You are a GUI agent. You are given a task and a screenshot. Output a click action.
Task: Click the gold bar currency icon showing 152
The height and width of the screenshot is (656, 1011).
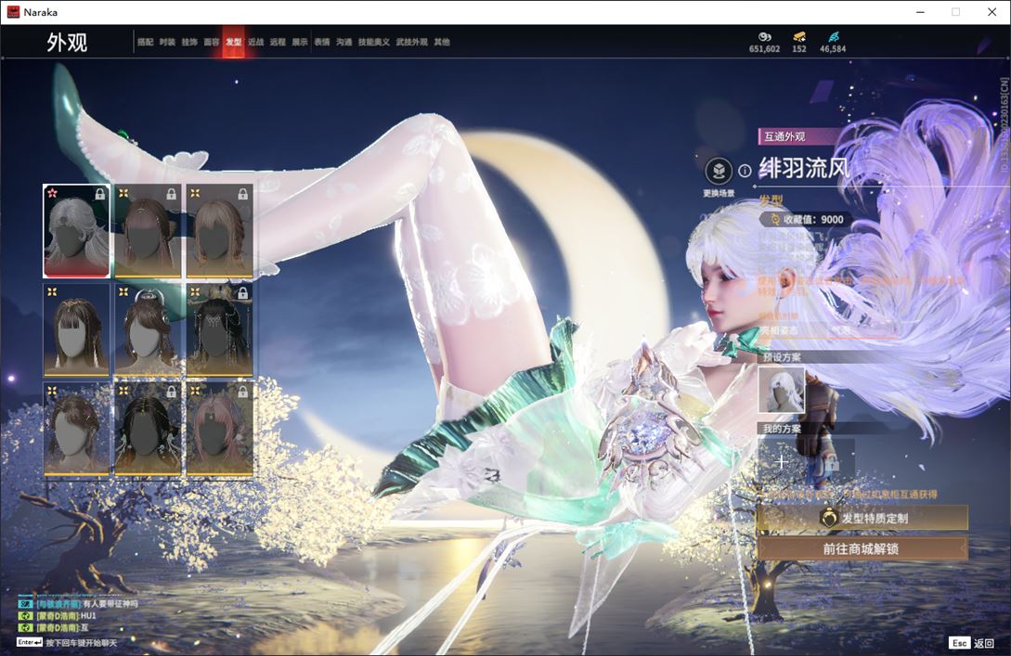pos(799,37)
